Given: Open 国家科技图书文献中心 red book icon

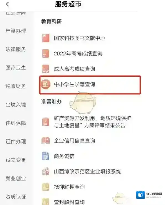Looking at the screenshot, I should (x=45, y=38).
